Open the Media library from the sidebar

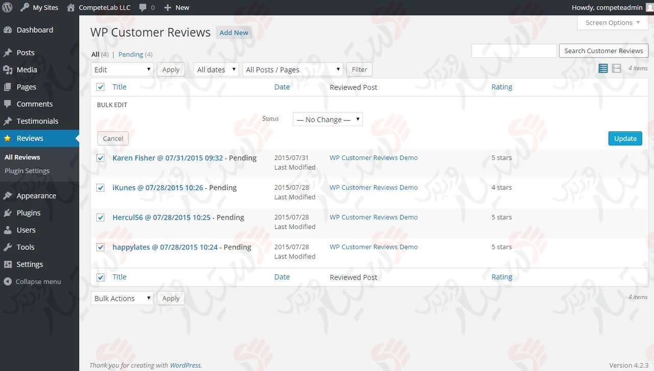tap(27, 69)
